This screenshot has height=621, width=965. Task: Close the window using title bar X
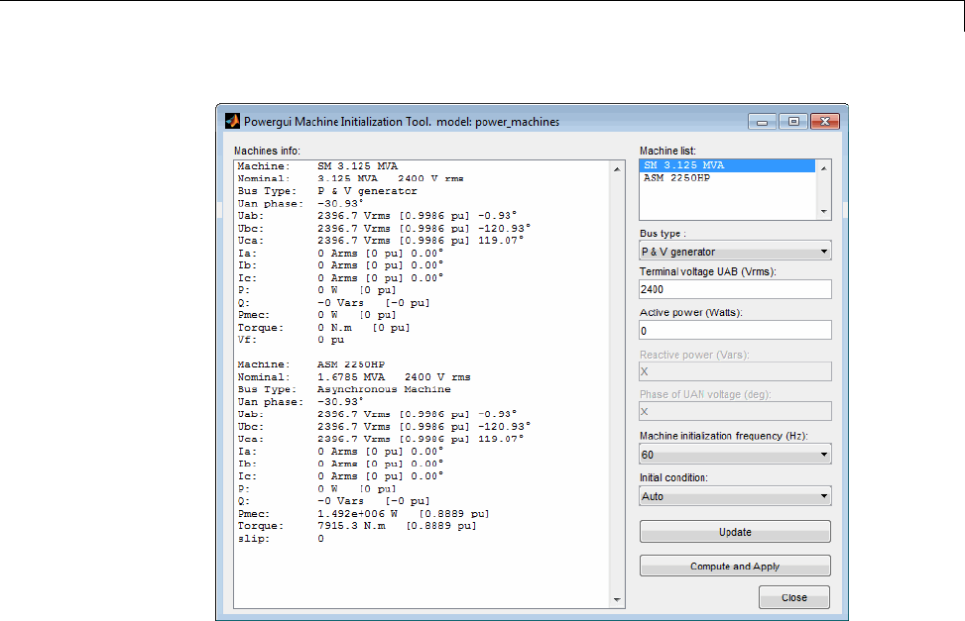pyautogui.click(x=825, y=122)
